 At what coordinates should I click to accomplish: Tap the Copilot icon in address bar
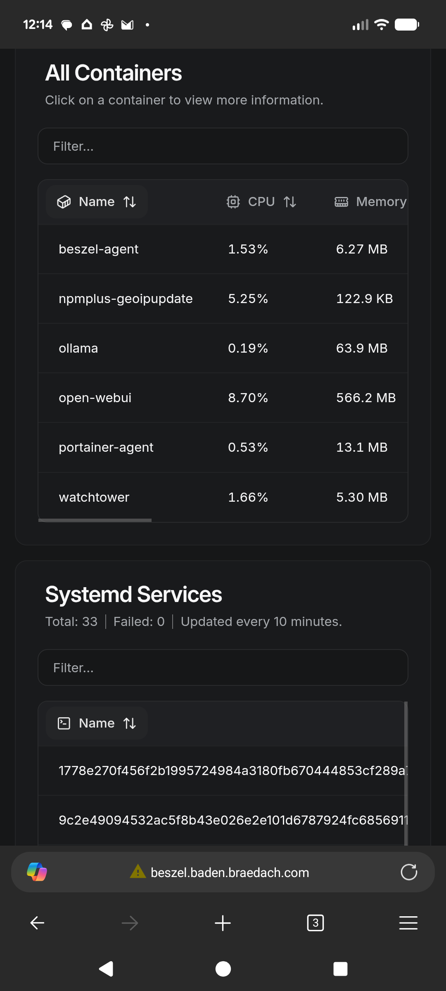click(x=37, y=872)
